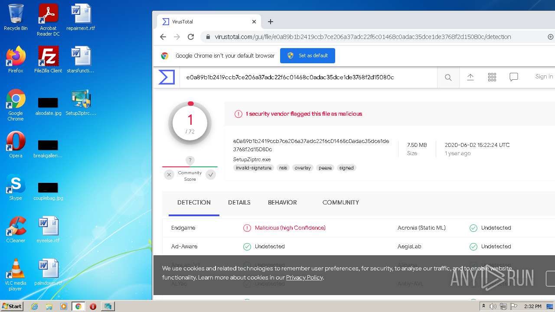Click the Opera taskbar icon
The image size is (555, 312).
(x=93, y=306)
